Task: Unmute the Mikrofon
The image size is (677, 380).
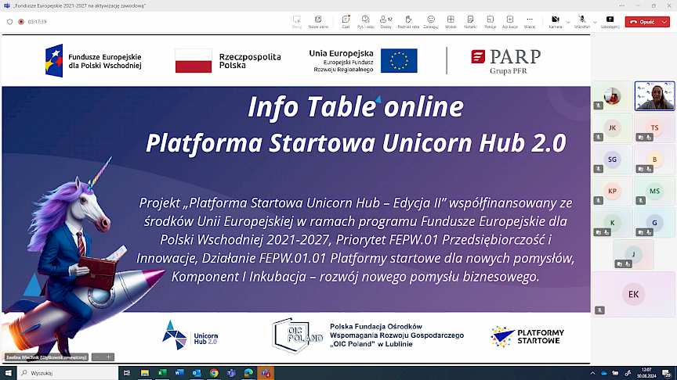Action: [582, 22]
